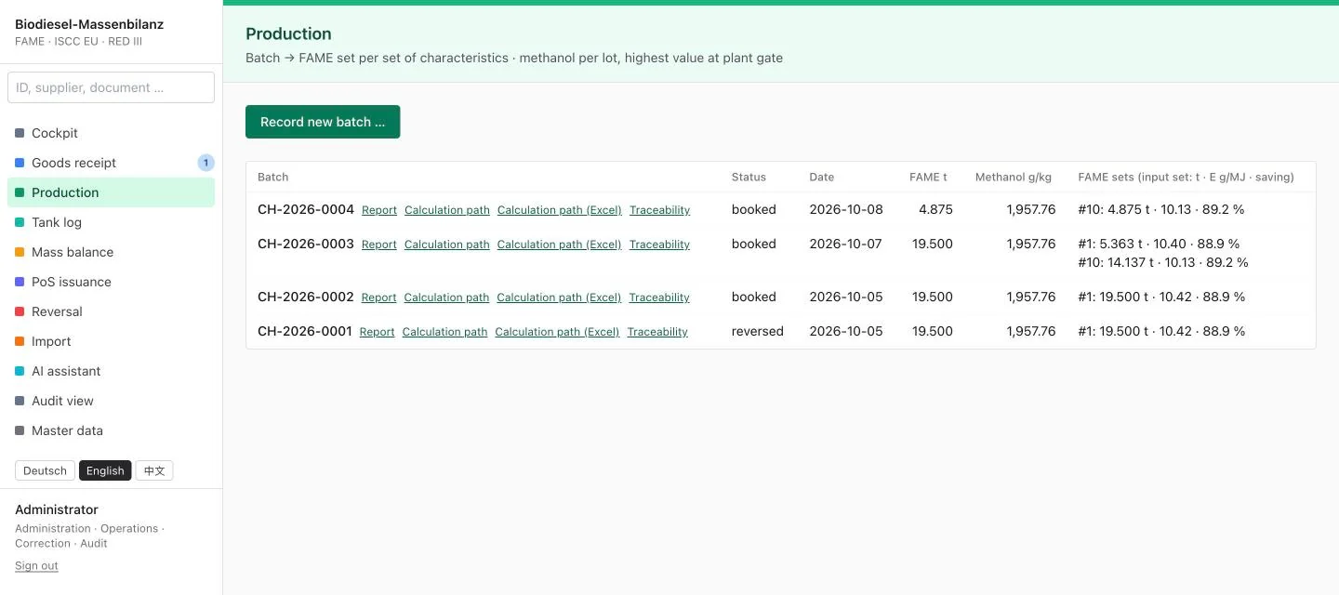Click the FAME set #10: 14.137 t entry
The width and height of the screenshot is (1339, 595).
point(1163,262)
